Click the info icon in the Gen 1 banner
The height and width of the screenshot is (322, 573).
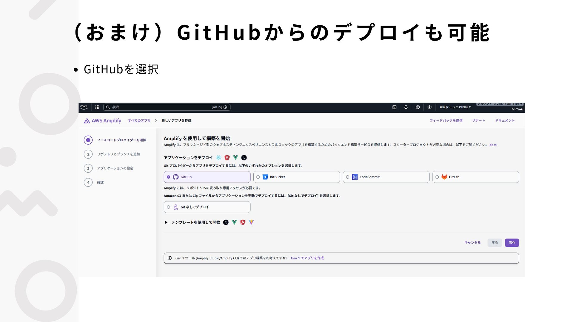point(170,258)
